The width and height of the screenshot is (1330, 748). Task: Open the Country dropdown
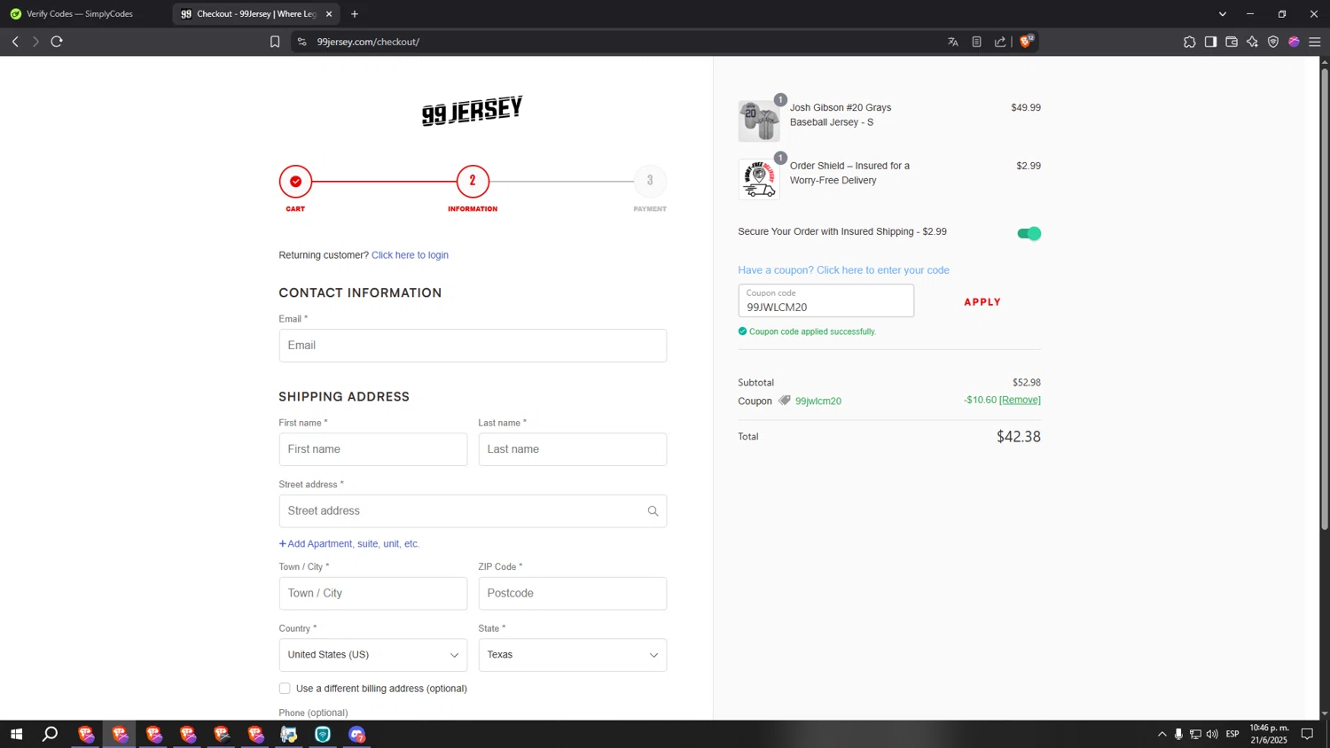pyautogui.click(x=372, y=655)
